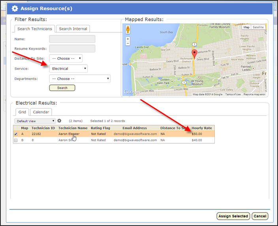Switch to Search Internal tab
Viewport: 278px width, 226px height.
pos(73,29)
